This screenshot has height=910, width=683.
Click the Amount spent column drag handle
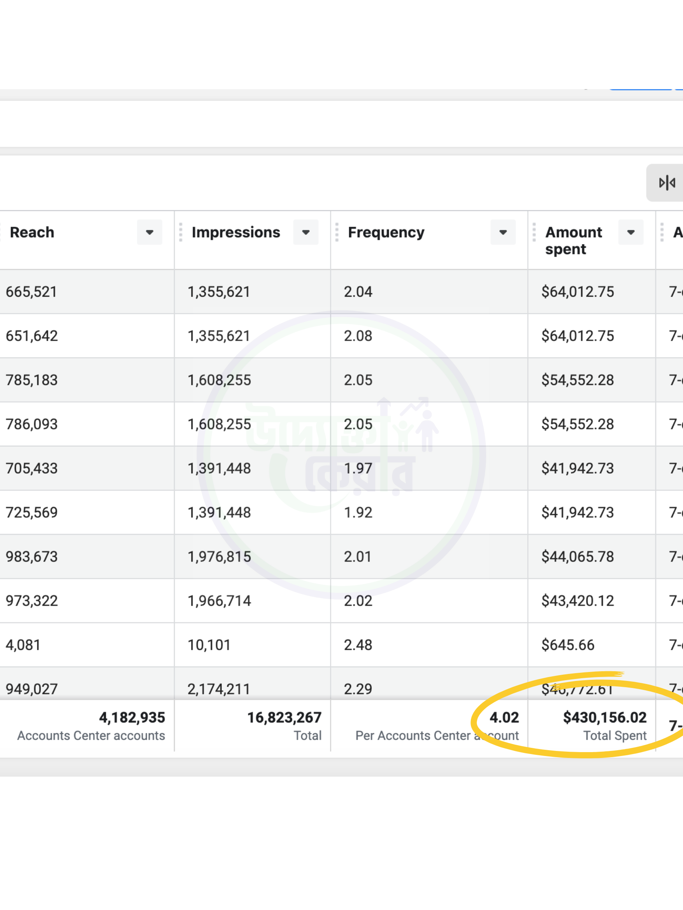[534, 232]
